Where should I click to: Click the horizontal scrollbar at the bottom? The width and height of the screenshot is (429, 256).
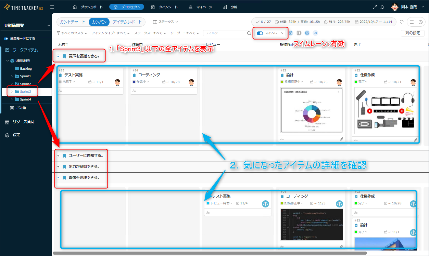(210, 253)
